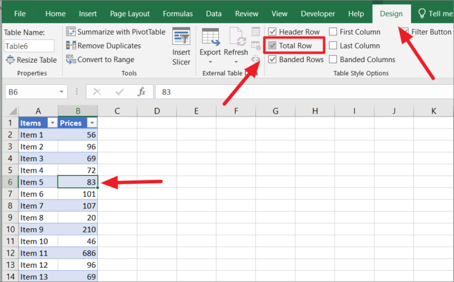Open the Prices column filter dropdown
The height and width of the screenshot is (282, 454).
[x=92, y=123]
